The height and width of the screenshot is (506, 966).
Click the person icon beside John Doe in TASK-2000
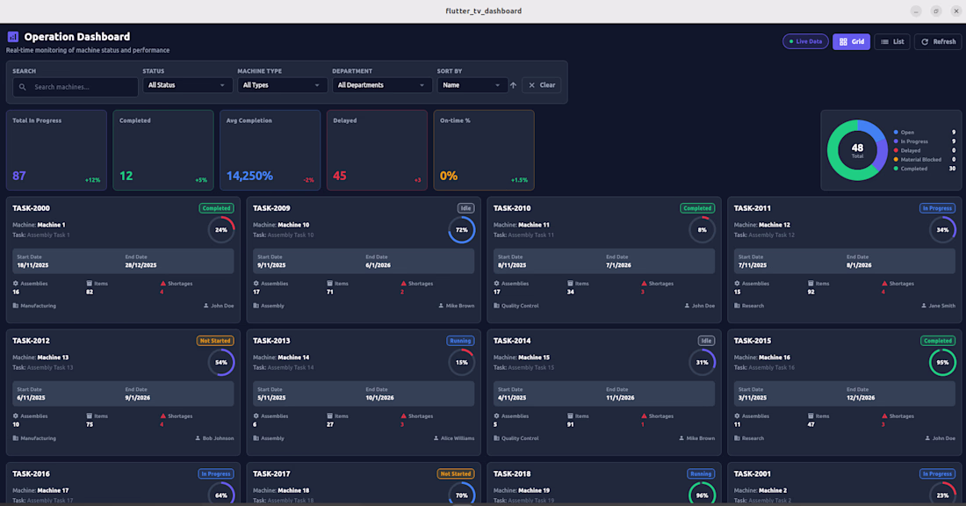(x=205, y=306)
